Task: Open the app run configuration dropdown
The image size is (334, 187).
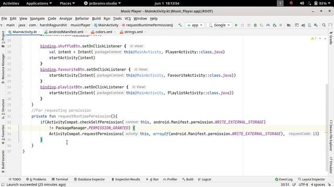Action: click(x=195, y=25)
